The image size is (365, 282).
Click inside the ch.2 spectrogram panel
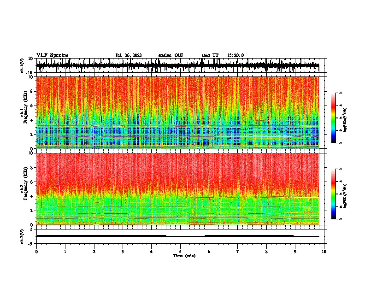click(x=178, y=189)
